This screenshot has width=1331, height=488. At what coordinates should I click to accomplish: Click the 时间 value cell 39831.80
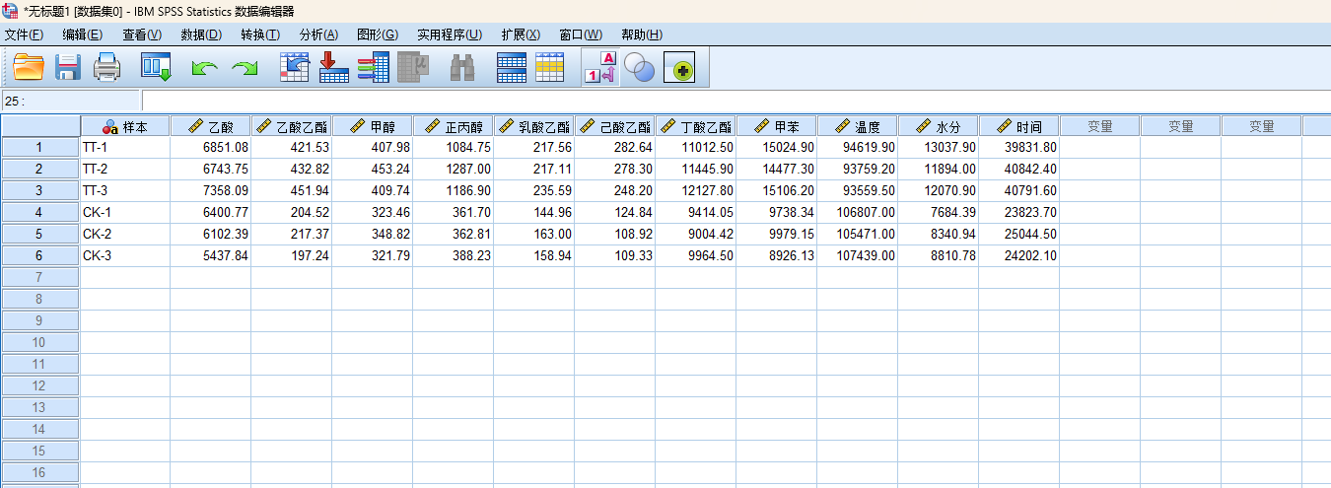point(1018,147)
